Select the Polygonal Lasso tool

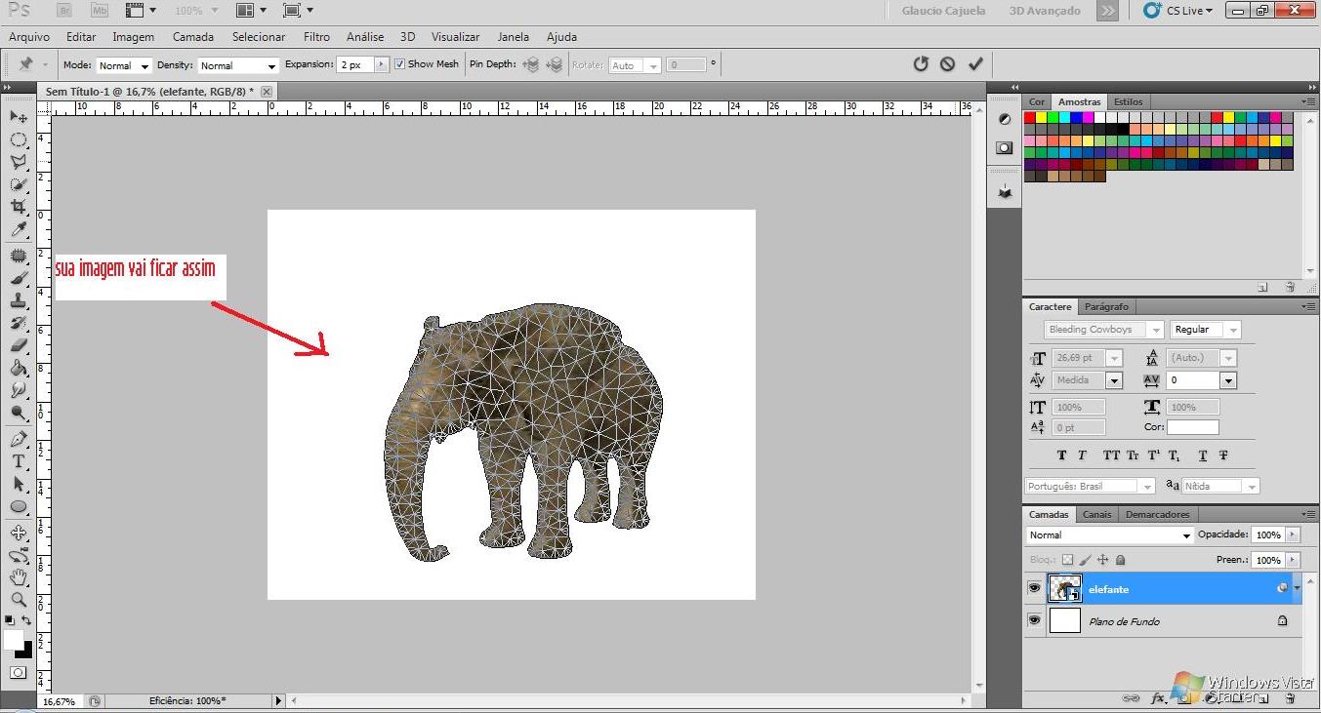(19, 162)
